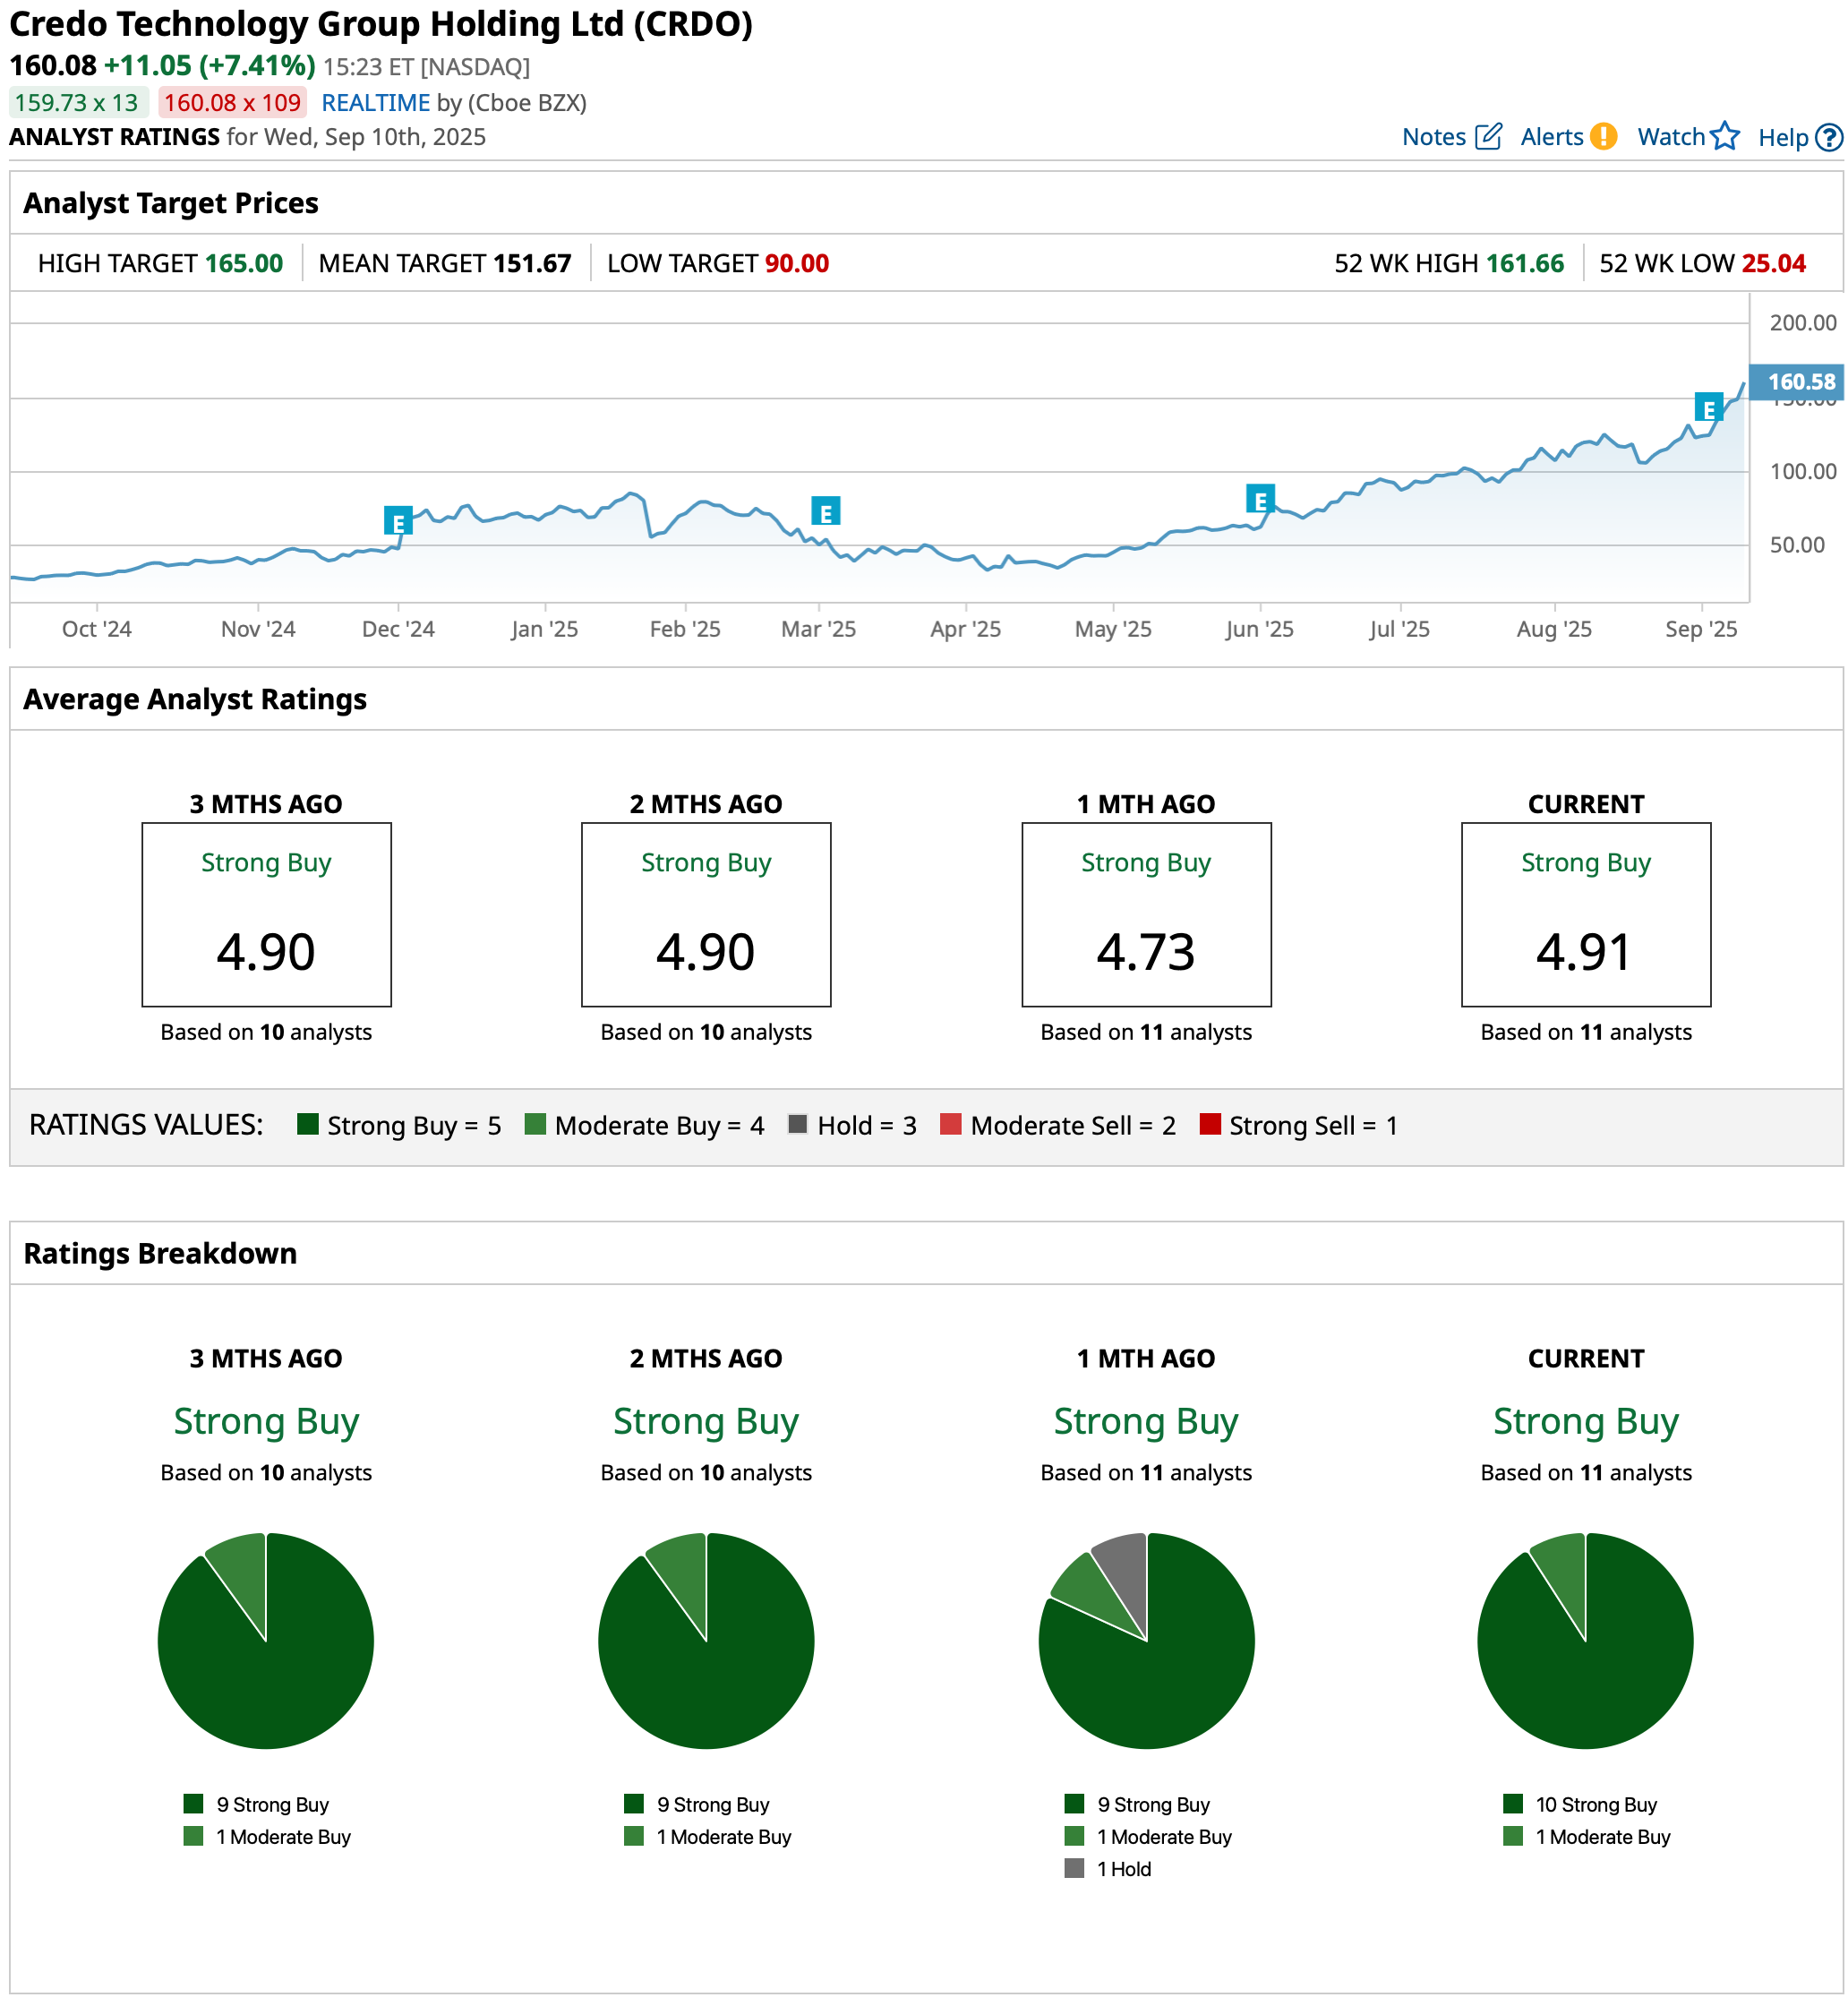Click the Notes link
1848x2006 pixels.
(x=1433, y=137)
